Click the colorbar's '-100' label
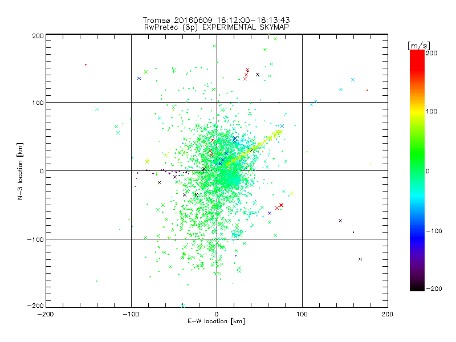The height and width of the screenshot is (342, 456). (434, 231)
